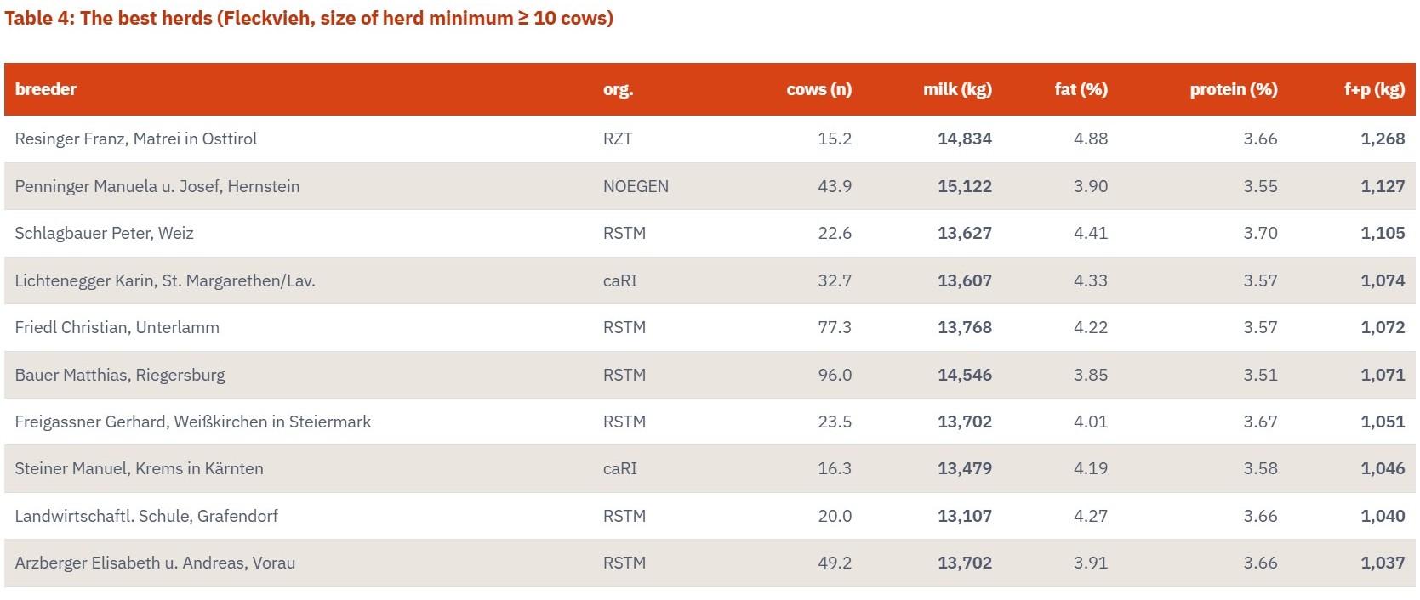Screen dimensions: 1420x600
Task: Click Penninger Manuela u. Josef, Hernstein row
Action: 710,186
